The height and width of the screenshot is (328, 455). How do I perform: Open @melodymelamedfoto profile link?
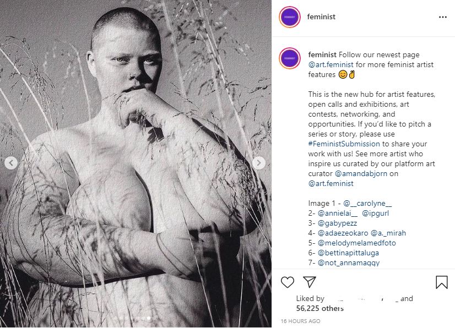(x=357, y=243)
